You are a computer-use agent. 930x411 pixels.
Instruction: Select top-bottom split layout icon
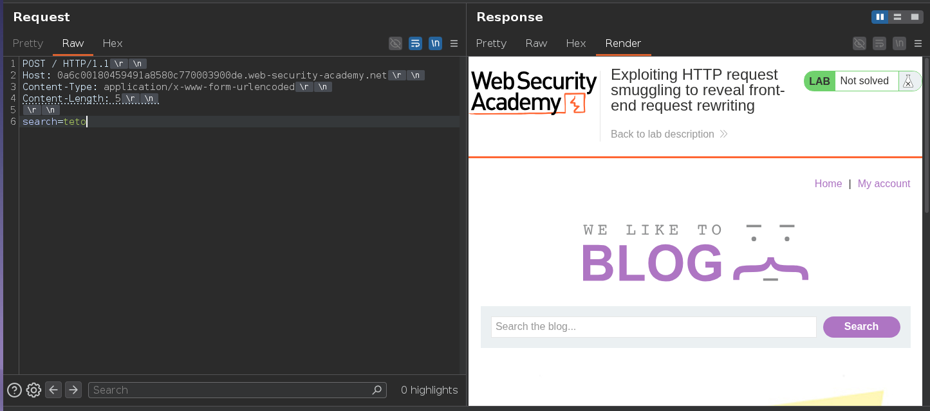897,17
